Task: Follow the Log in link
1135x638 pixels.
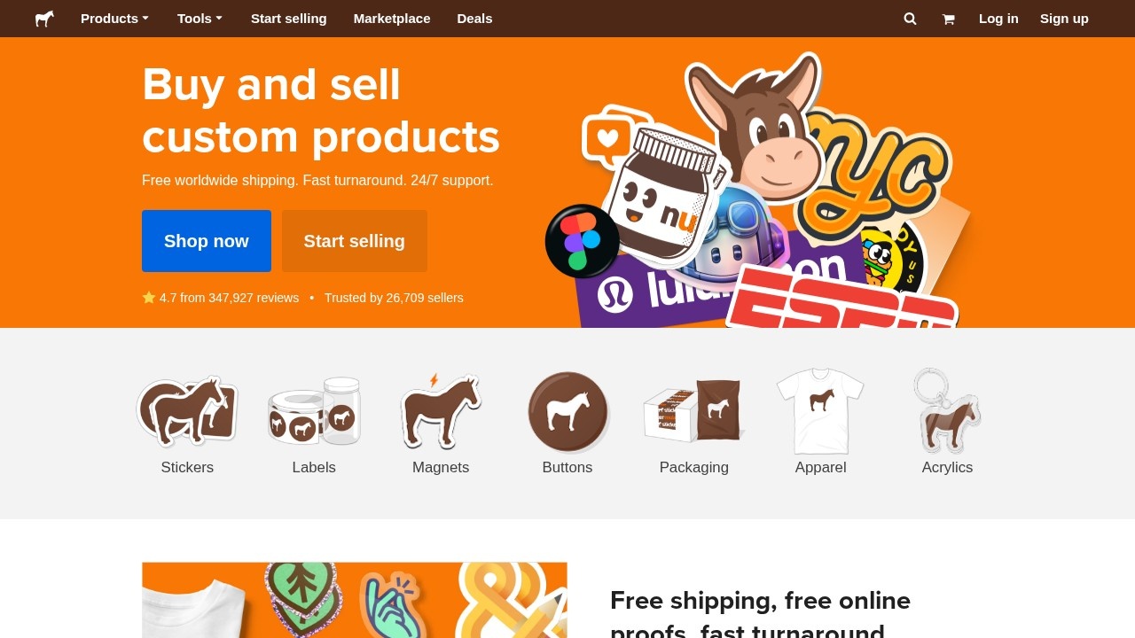Action: click(x=998, y=19)
